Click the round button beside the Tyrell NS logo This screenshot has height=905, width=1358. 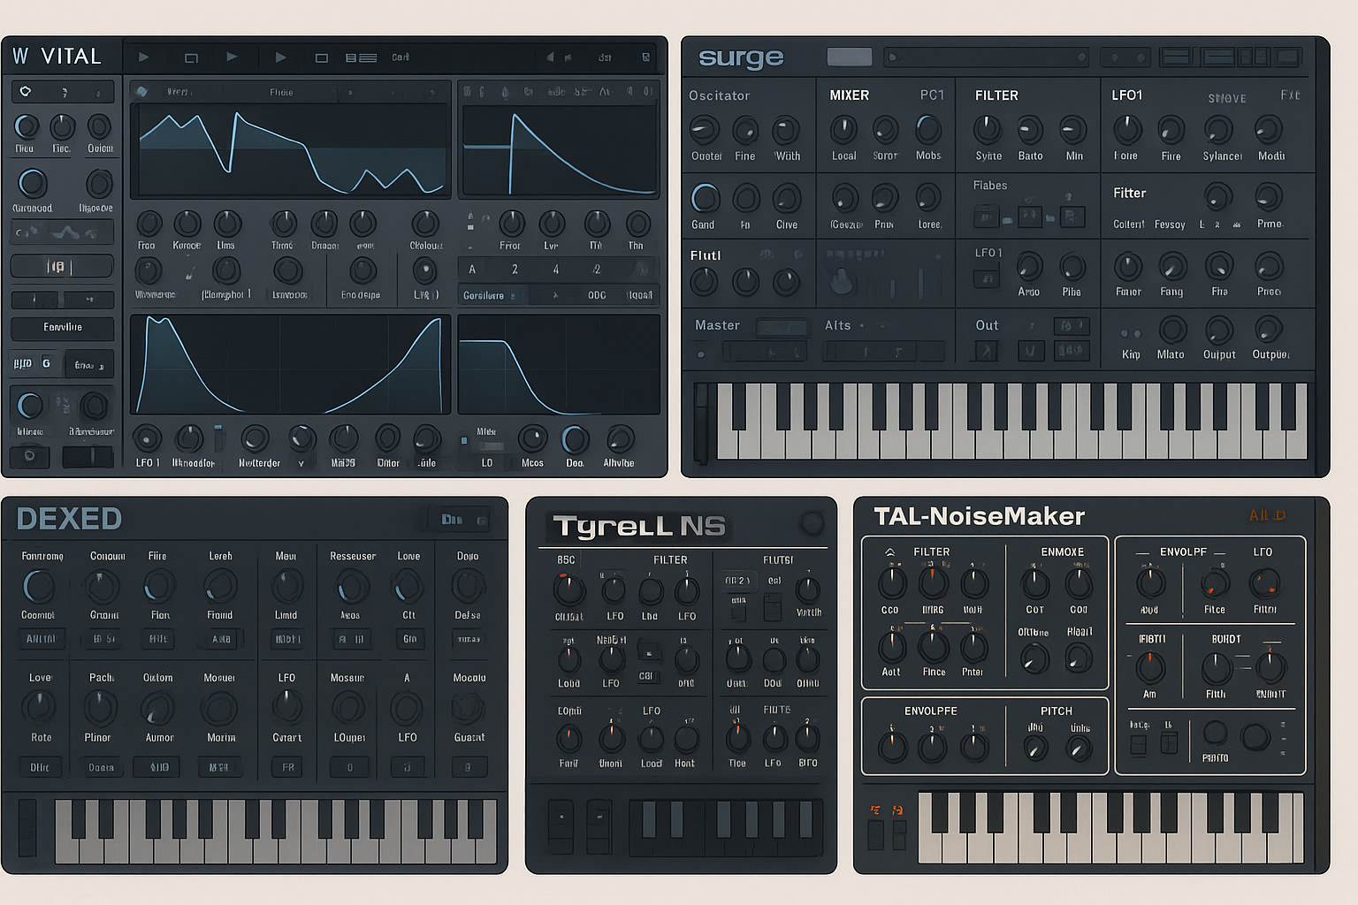pyautogui.click(x=812, y=523)
